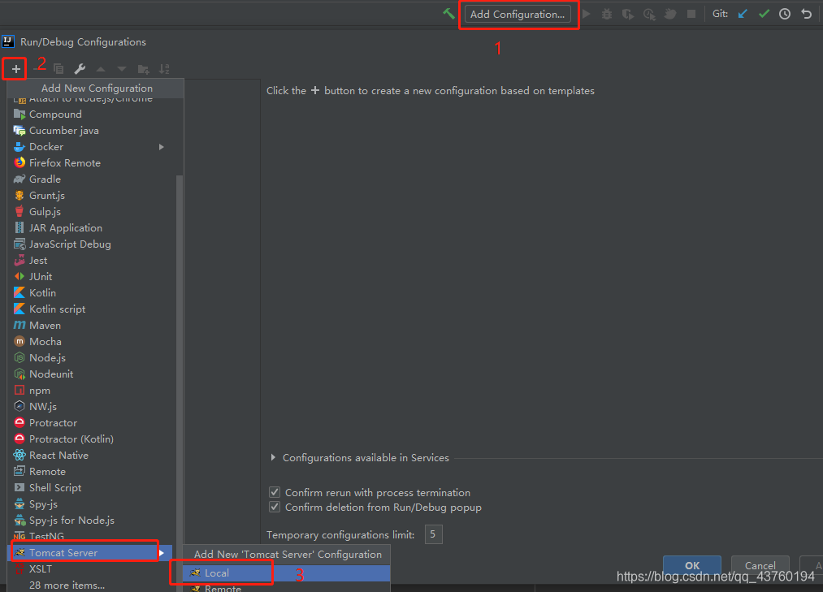Screen dimensions: 823x592
Task: Select Docker from configuration list
Action: point(89,147)
